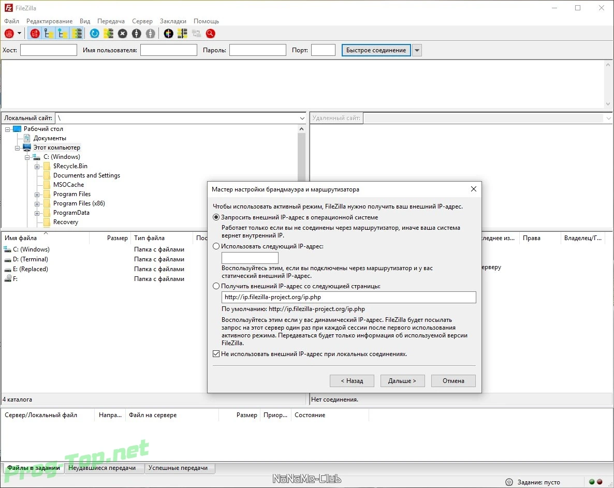Viewport: 614px width, 488px height.
Task: Open the Передача menu
Action: point(111,21)
